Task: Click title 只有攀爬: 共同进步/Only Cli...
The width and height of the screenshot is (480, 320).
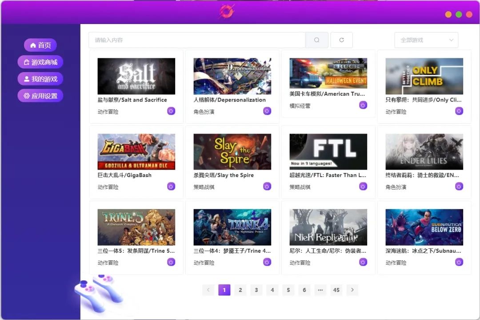Action: click(x=424, y=100)
